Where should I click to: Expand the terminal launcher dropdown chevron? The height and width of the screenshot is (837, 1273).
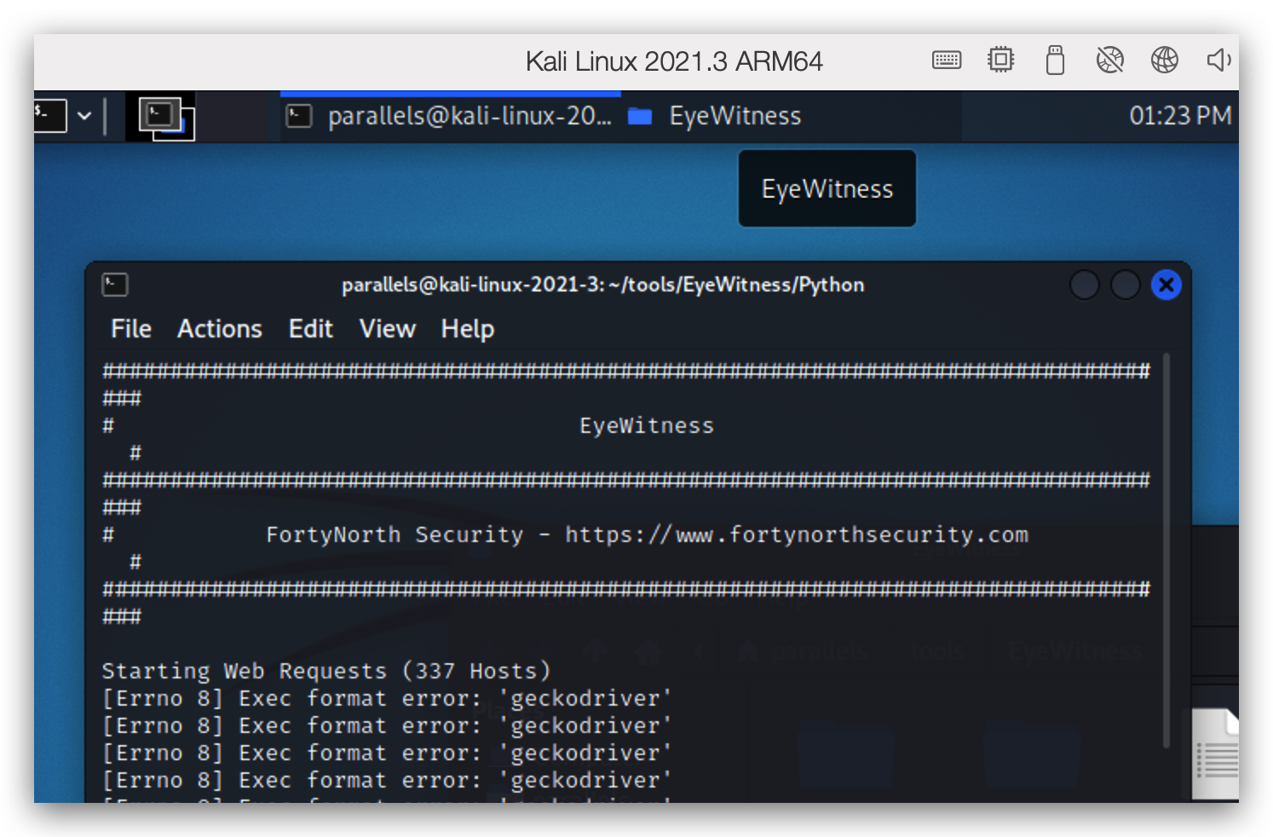[84, 116]
